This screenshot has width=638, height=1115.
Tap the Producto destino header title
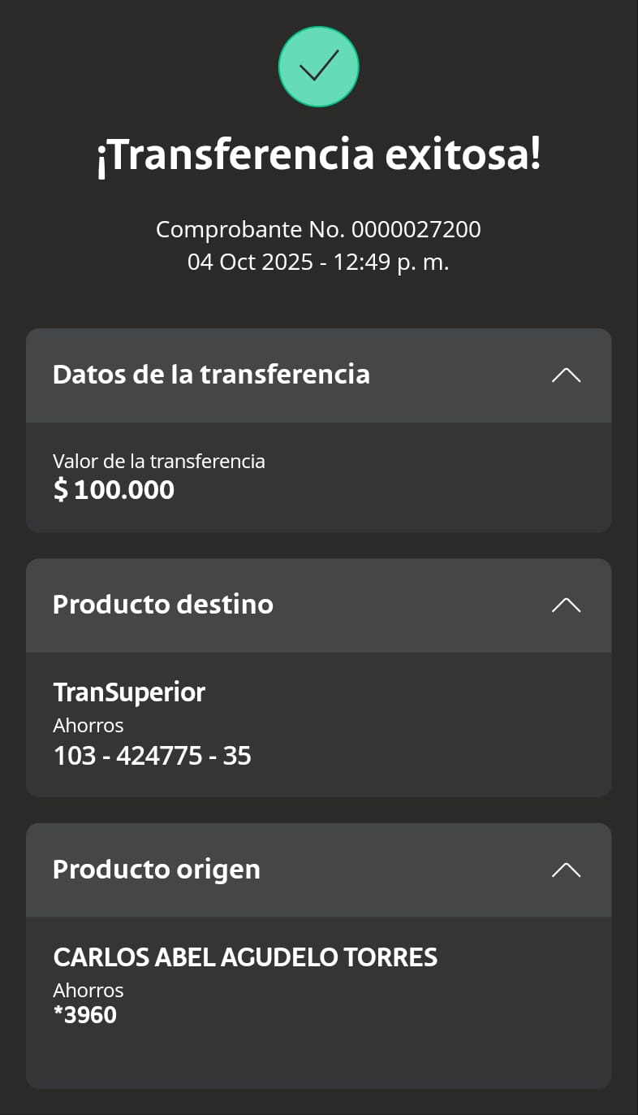coord(163,605)
